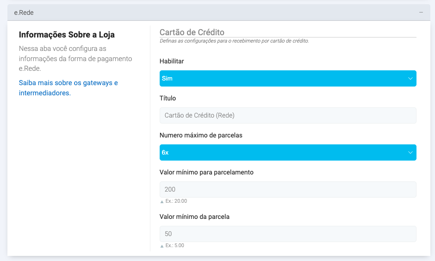The width and height of the screenshot is (435, 261).
Task: Click the chevron arrow in the Habilitar select
Action: (410, 79)
